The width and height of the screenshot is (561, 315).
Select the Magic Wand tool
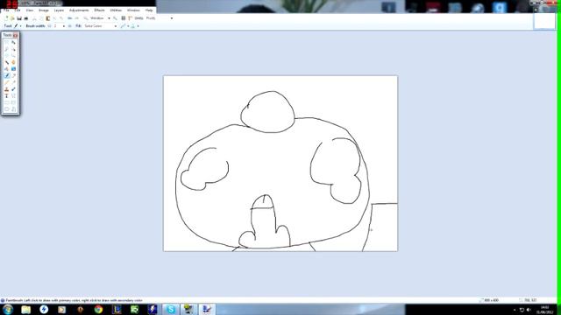click(x=7, y=62)
